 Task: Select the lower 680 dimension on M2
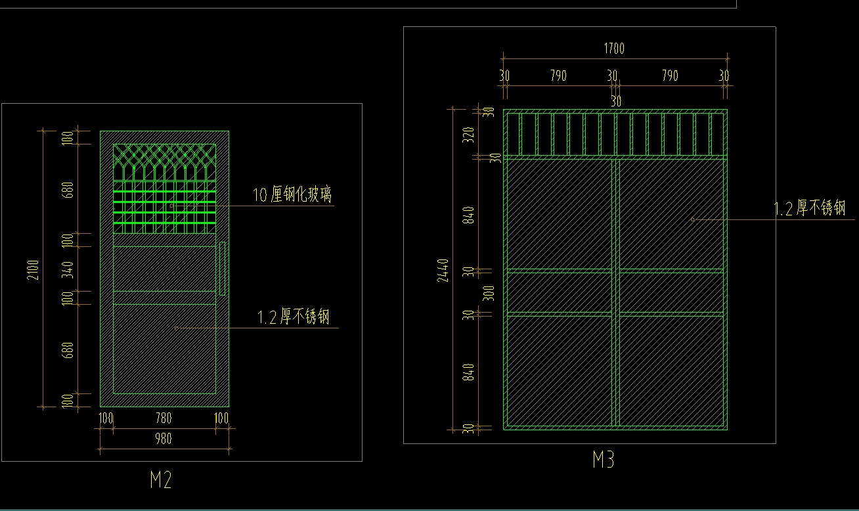point(68,350)
